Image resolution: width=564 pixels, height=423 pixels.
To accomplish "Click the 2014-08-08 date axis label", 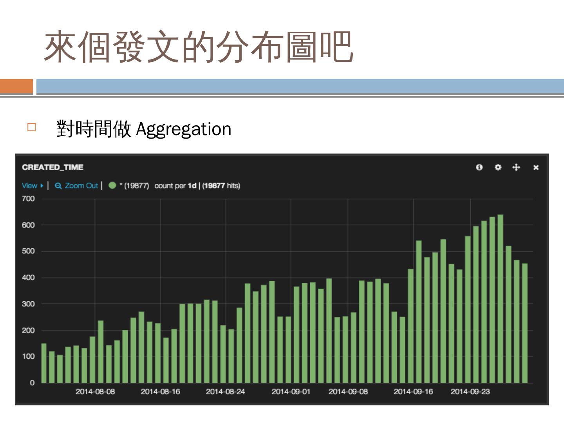I will pyautogui.click(x=95, y=392).
